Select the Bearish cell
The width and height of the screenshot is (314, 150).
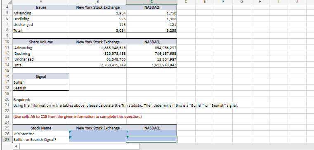[x=41, y=88]
